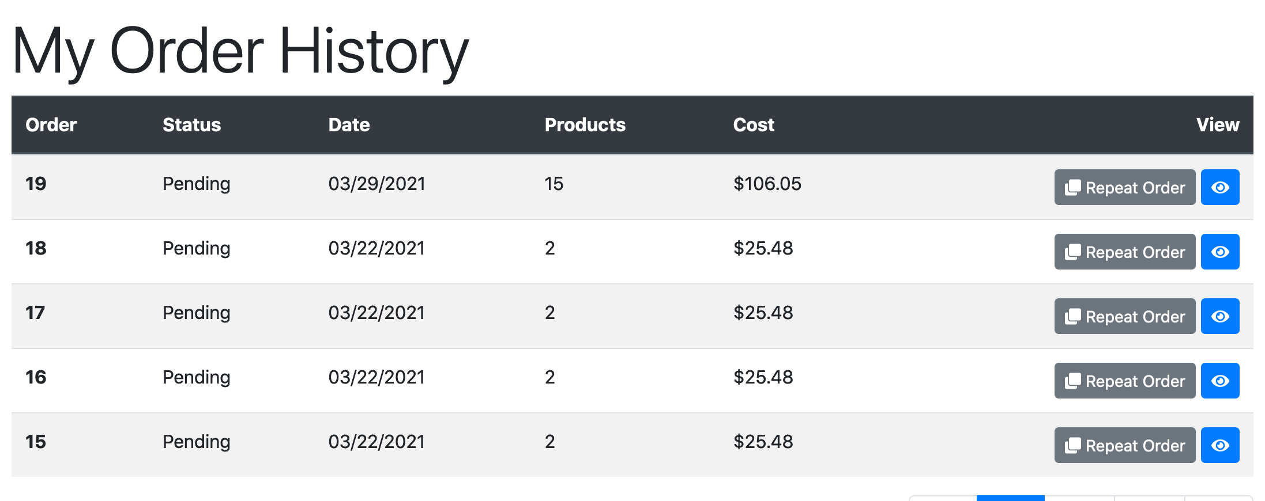The width and height of the screenshot is (1265, 501).
Task: Repeat order number 17
Action: tap(1125, 316)
